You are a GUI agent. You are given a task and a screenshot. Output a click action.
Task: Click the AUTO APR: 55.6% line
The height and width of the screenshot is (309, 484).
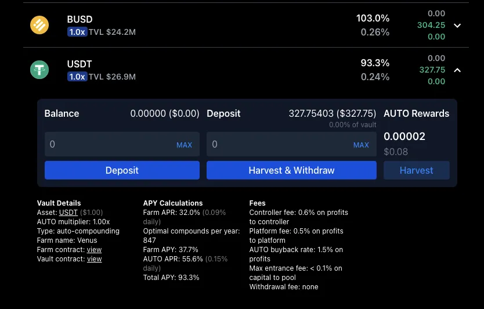tap(185, 263)
